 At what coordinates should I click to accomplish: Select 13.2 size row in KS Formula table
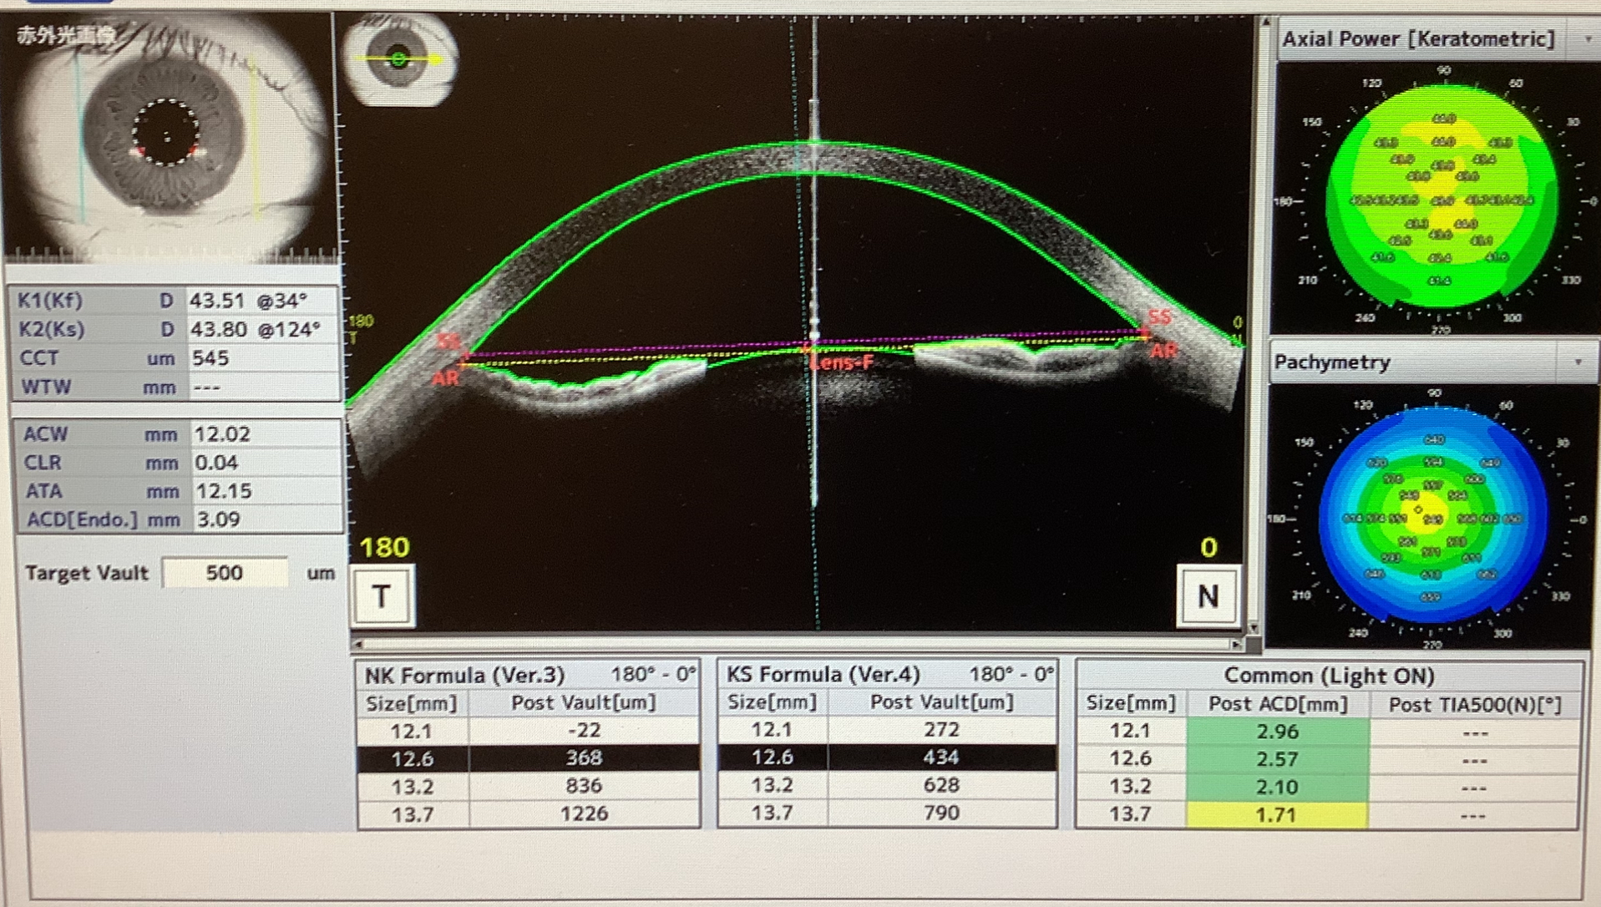coord(887,785)
